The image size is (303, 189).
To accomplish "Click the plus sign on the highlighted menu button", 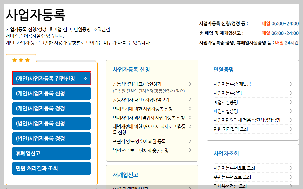I will point(85,78).
